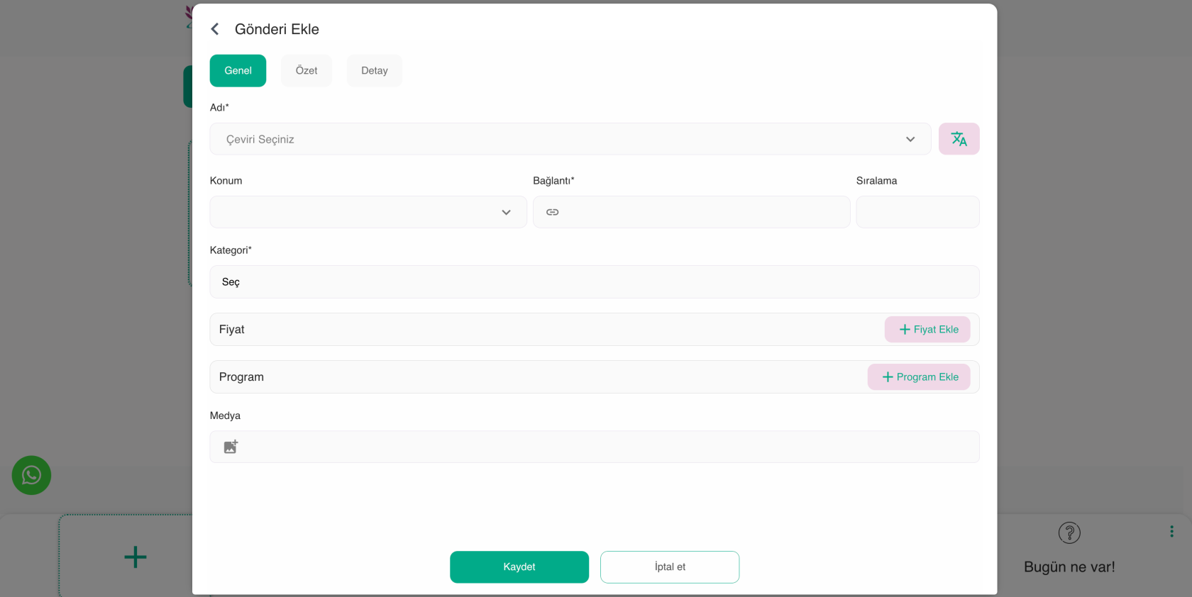
Task: Click the link icon in Bağlantı field
Action: click(552, 212)
